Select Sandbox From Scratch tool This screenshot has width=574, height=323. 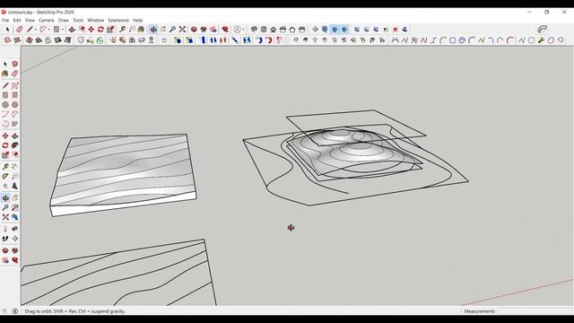(17, 39)
